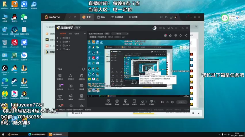Click the 修改 title edit button
245x137 pixels.
(x=107, y=33)
